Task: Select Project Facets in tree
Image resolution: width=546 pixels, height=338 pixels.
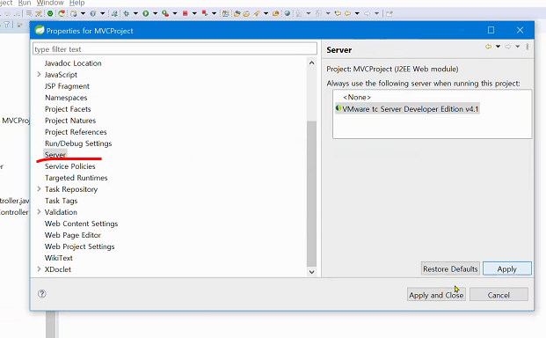Action: 68,109
